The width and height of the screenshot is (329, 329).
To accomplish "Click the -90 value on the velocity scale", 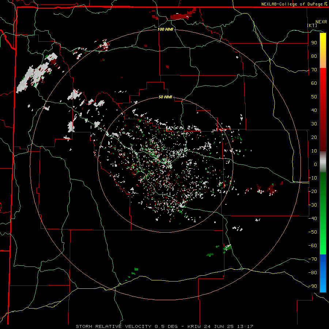I will coord(313,286).
